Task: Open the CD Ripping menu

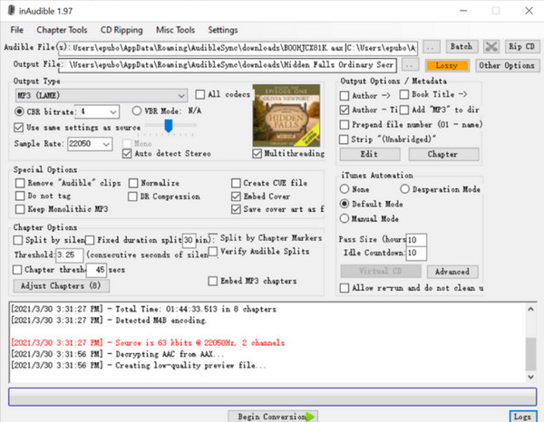Action: point(121,30)
